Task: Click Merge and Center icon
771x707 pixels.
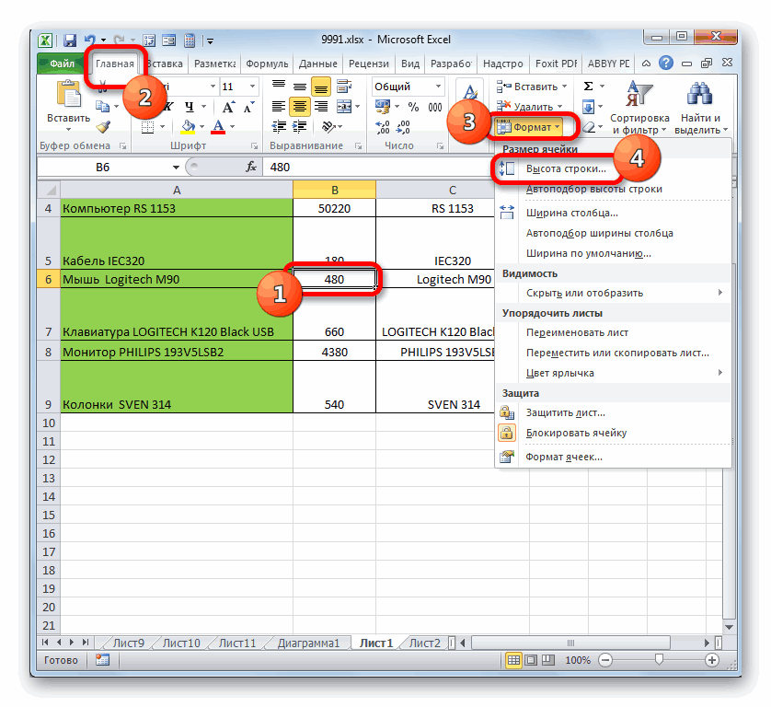Action: pyautogui.click(x=344, y=107)
